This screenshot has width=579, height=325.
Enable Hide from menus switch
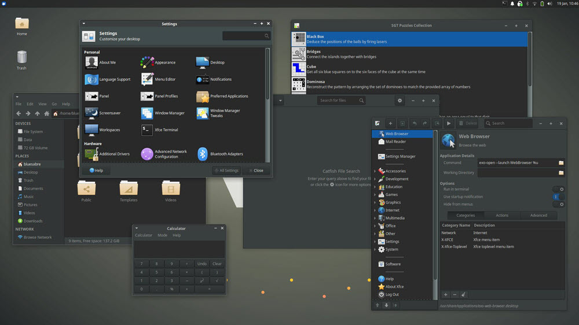click(558, 204)
